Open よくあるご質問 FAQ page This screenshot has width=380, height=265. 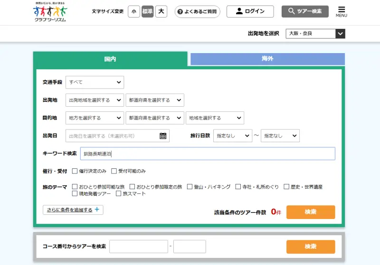click(x=197, y=11)
